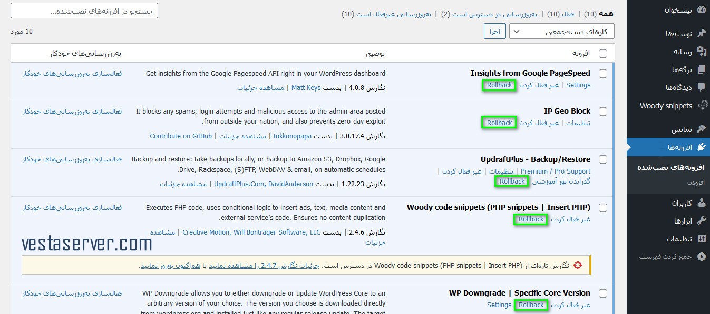This screenshot has width=710, height=314.
Task: Collapse the menu with جمع کردن فهرست icon
Action: (701, 257)
